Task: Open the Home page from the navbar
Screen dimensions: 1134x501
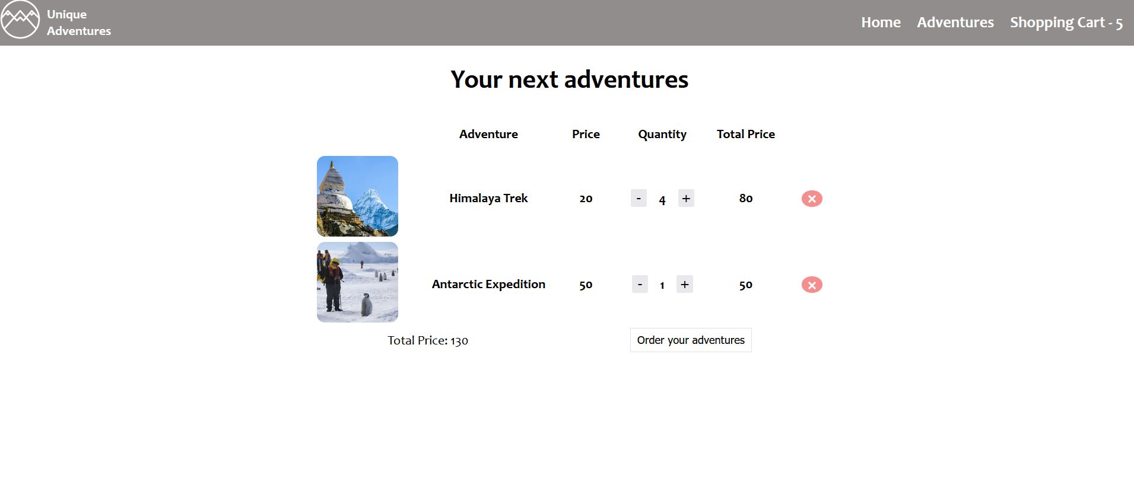Action: 881,22
